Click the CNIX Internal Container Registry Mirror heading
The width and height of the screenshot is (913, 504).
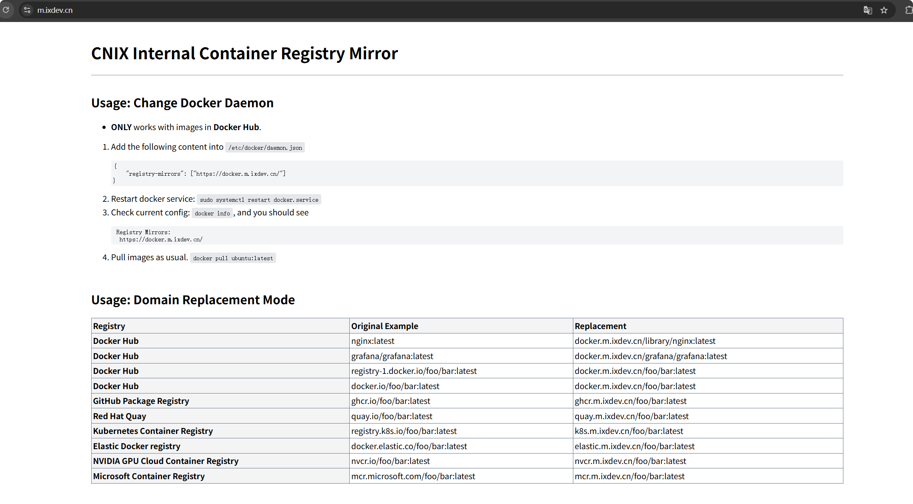point(244,53)
